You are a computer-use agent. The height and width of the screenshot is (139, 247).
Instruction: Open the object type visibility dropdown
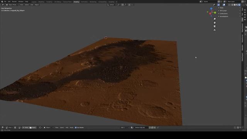215,5
